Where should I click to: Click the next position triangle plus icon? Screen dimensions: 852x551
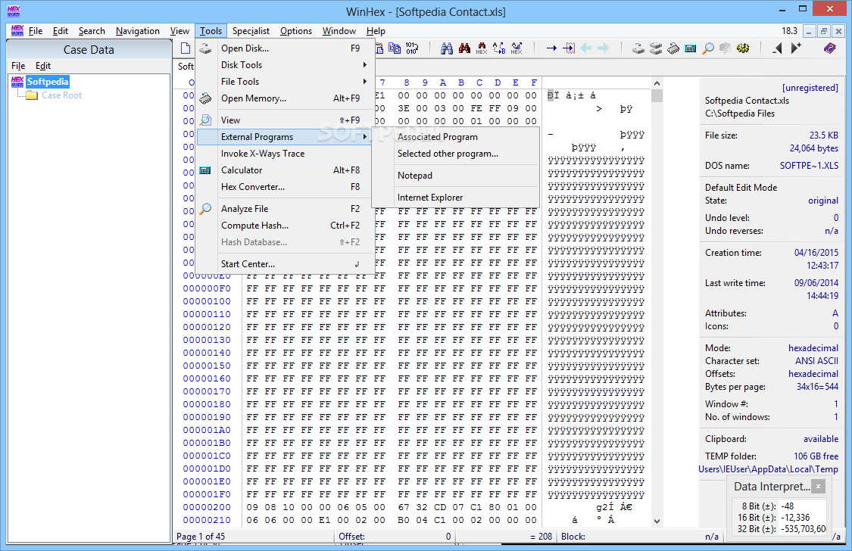(796, 48)
